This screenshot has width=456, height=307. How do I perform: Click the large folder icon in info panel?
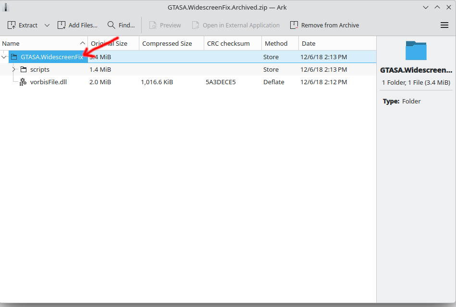tap(416, 51)
